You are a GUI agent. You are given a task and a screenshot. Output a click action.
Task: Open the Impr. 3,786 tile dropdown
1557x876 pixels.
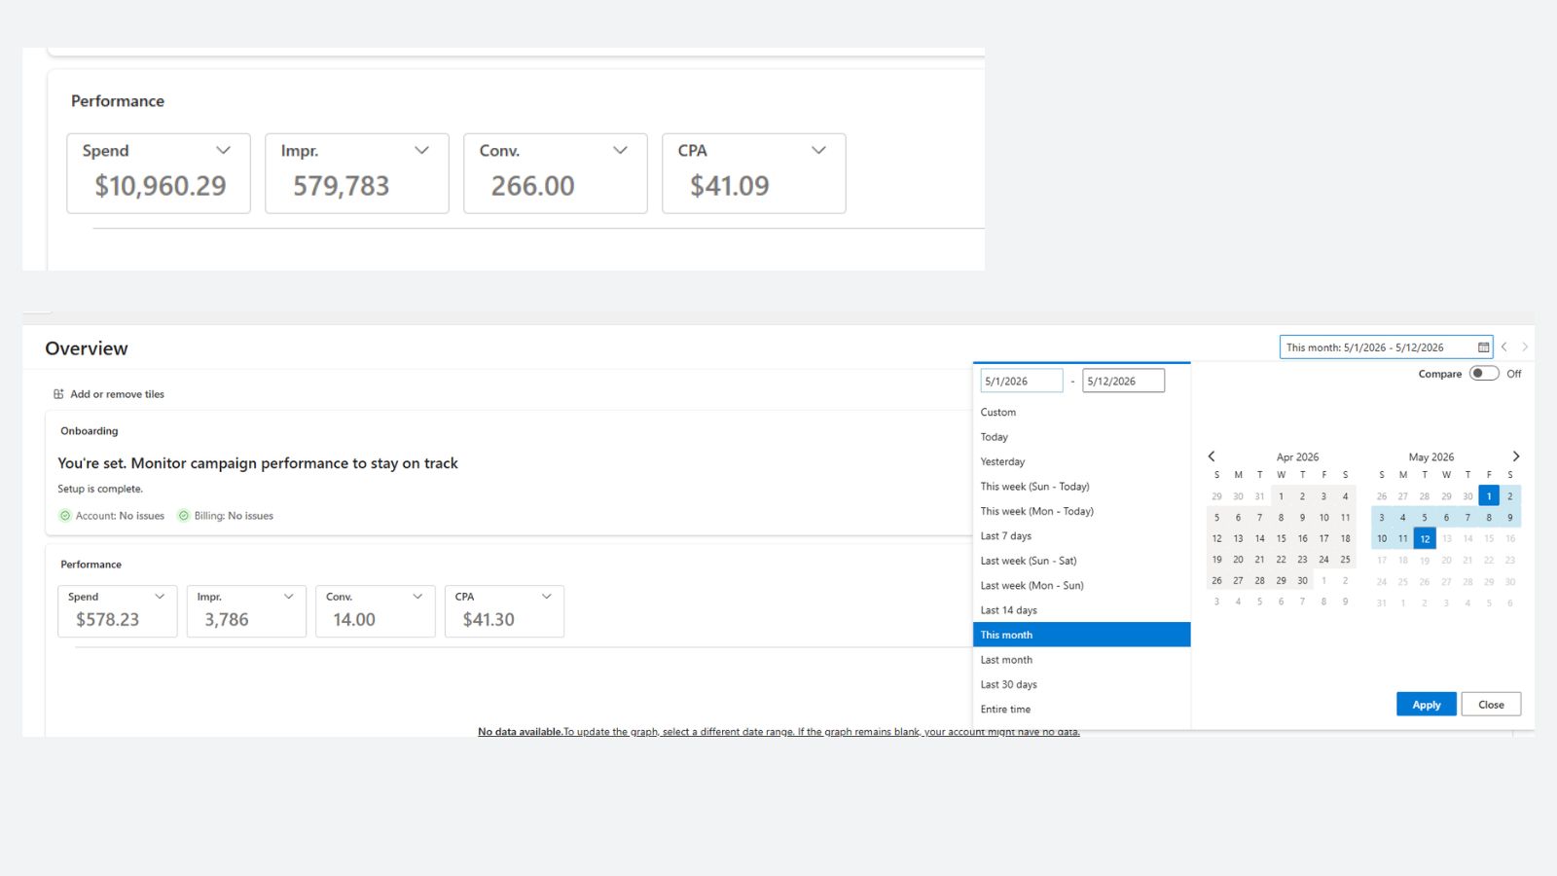point(289,597)
